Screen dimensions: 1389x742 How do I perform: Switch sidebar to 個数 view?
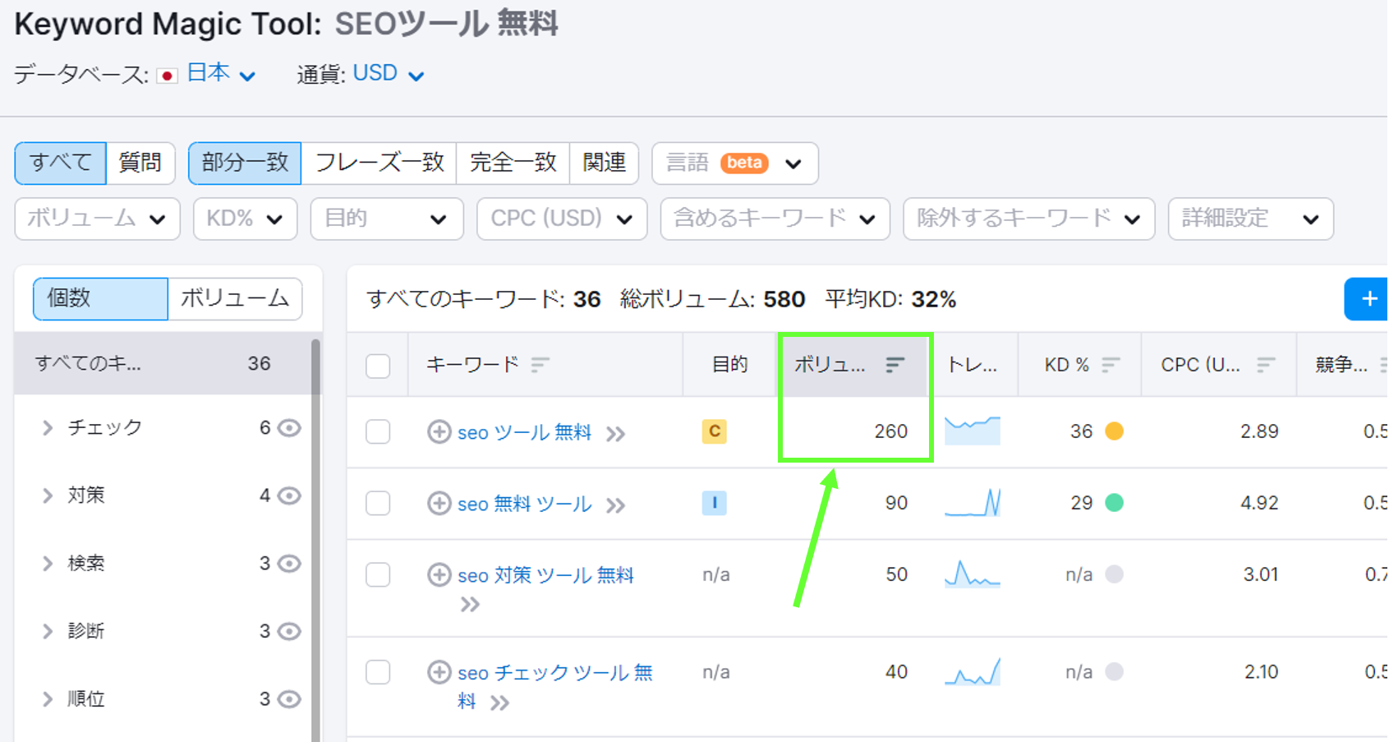pyautogui.click(x=100, y=298)
